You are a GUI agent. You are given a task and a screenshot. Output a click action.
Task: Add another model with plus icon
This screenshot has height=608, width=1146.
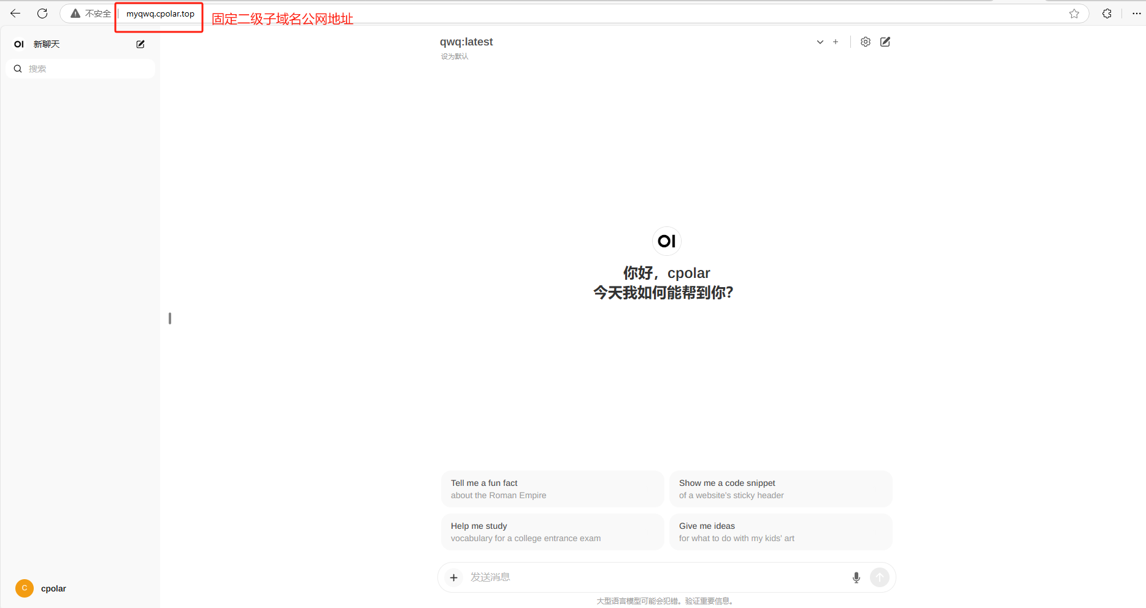(x=836, y=42)
